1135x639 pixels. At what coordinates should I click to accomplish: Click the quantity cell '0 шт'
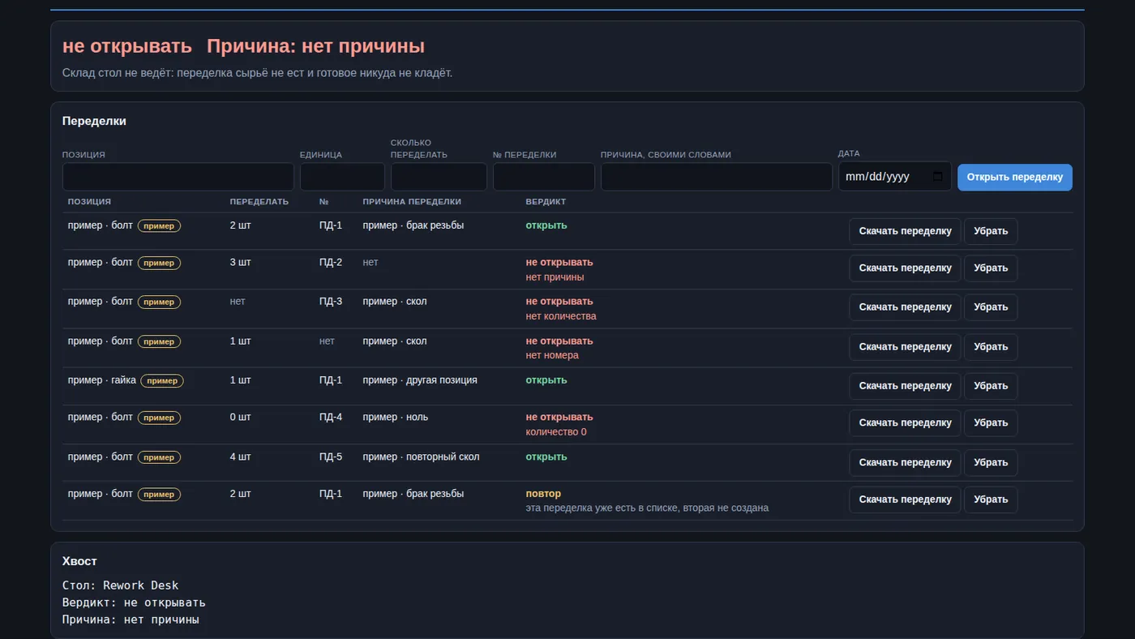(x=241, y=418)
